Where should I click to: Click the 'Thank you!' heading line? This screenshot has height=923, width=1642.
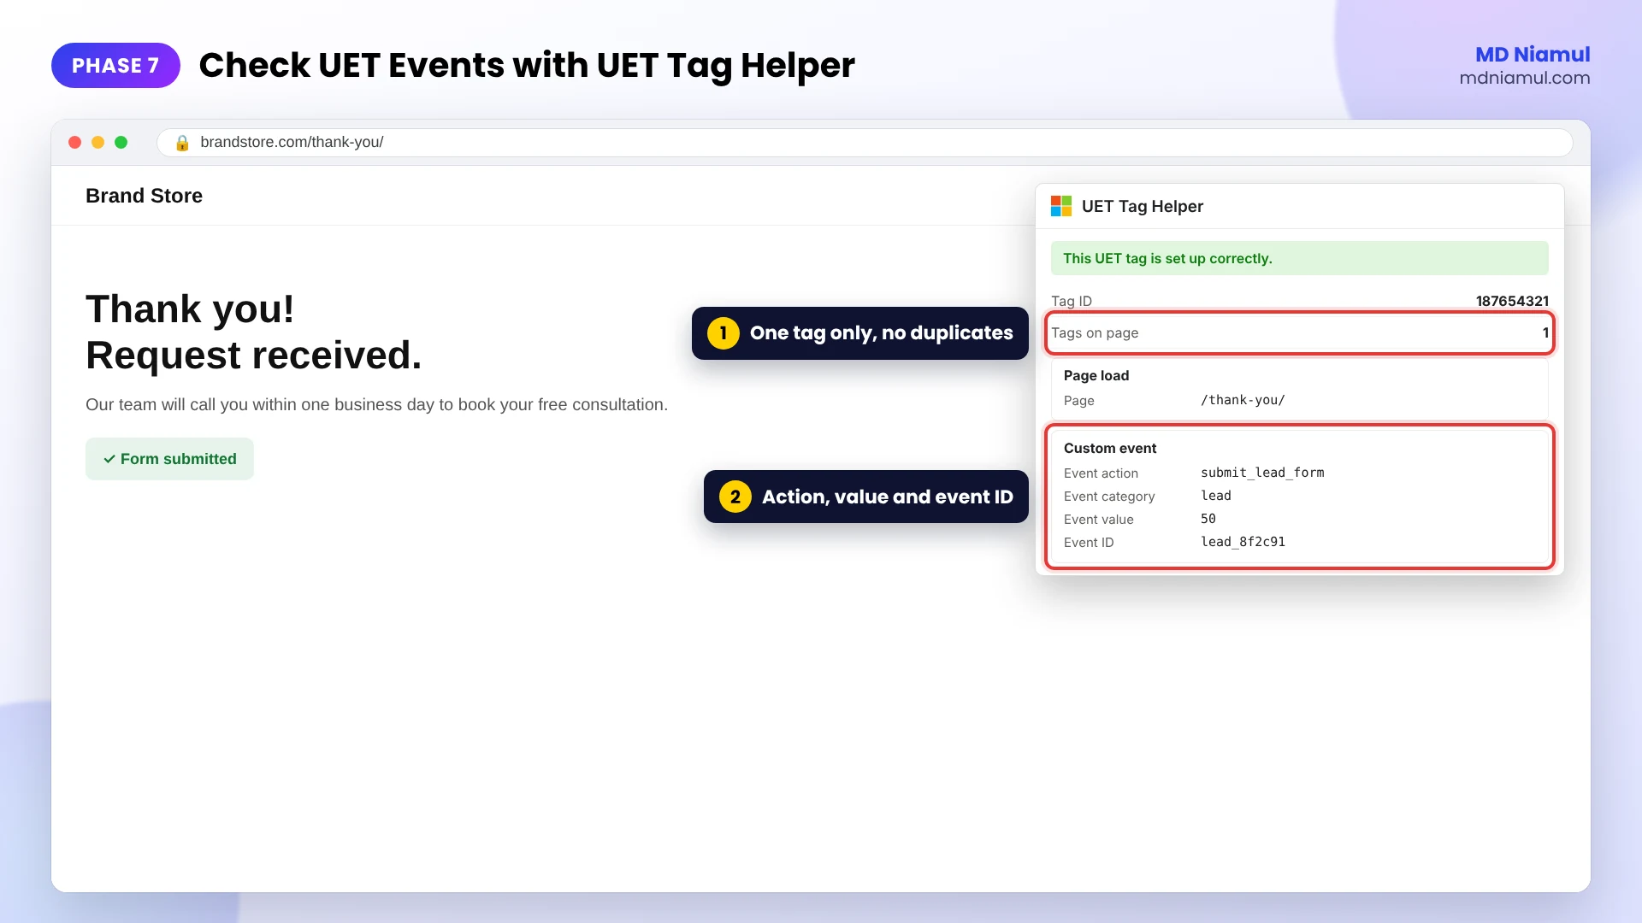(x=190, y=309)
